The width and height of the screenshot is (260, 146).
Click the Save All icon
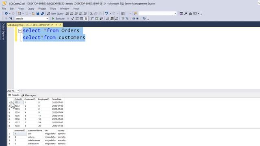tap(42, 13)
